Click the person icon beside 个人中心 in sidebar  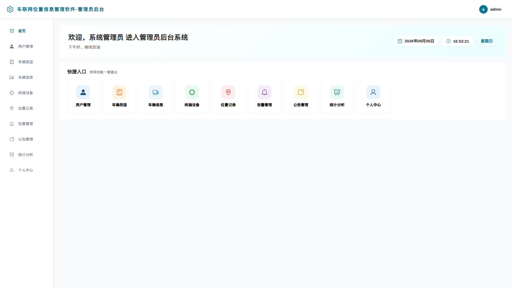[12, 170]
